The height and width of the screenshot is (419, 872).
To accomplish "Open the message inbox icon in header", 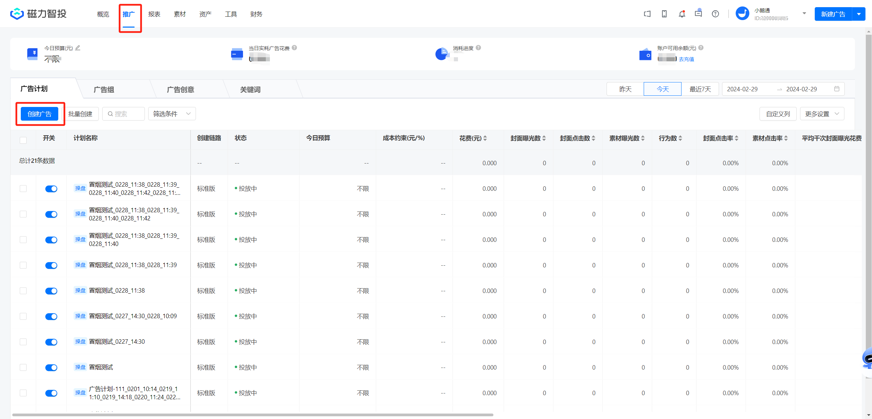I will 698,13.
